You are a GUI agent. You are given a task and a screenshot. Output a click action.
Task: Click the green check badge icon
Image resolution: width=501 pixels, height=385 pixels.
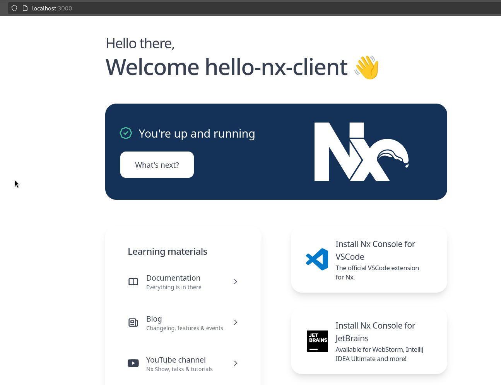pyautogui.click(x=126, y=133)
